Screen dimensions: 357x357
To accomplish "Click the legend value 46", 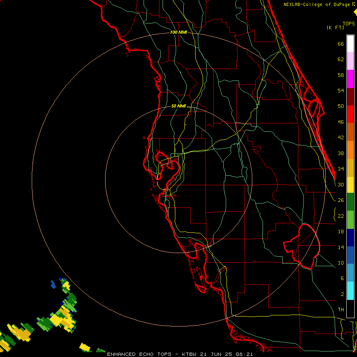I will pos(341,122).
